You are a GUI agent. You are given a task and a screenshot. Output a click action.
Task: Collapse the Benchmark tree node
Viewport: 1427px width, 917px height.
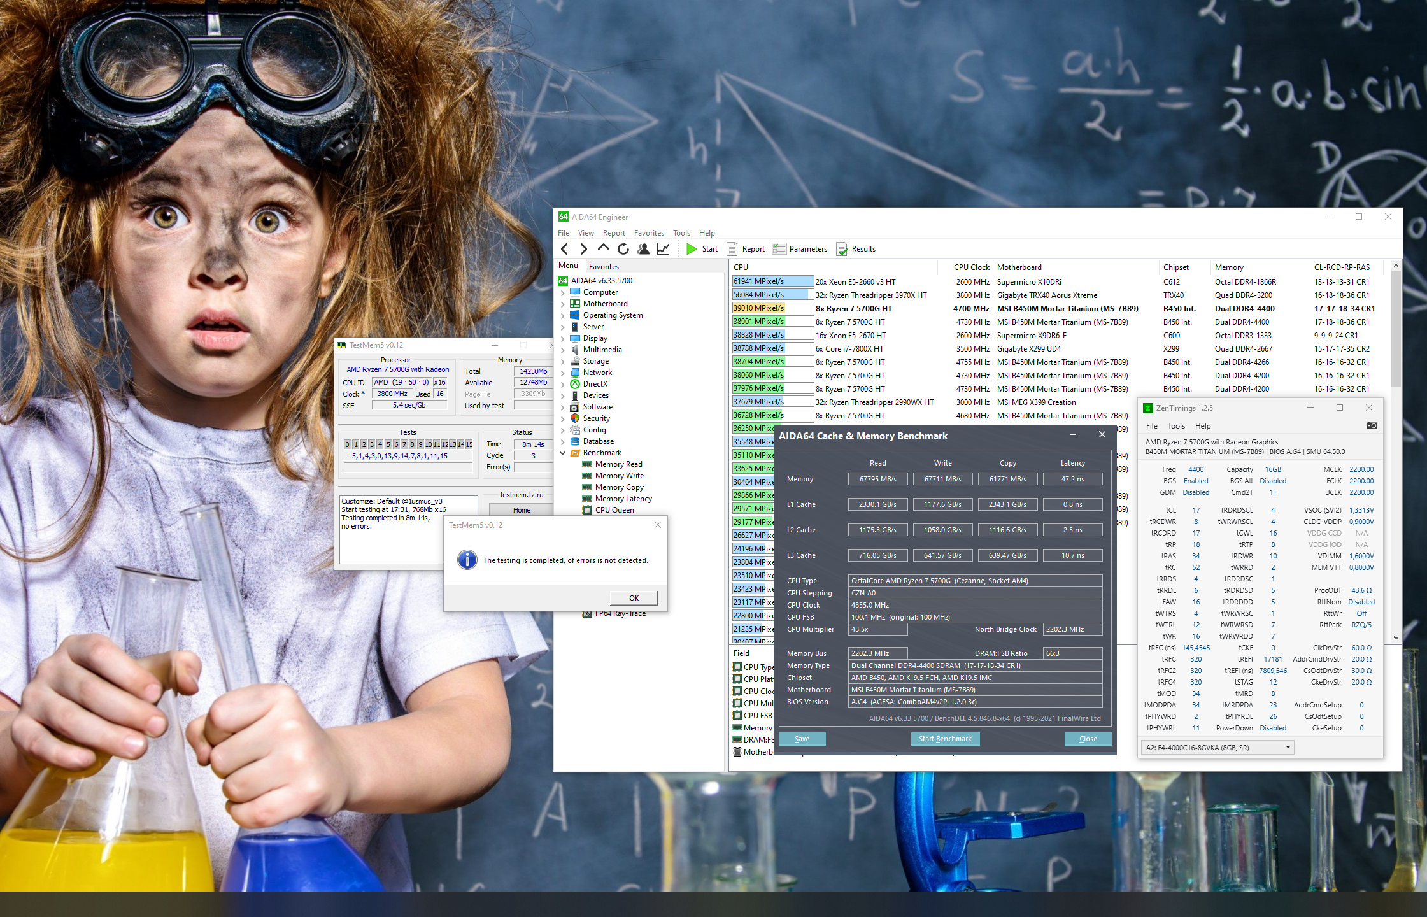coord(563,453)
